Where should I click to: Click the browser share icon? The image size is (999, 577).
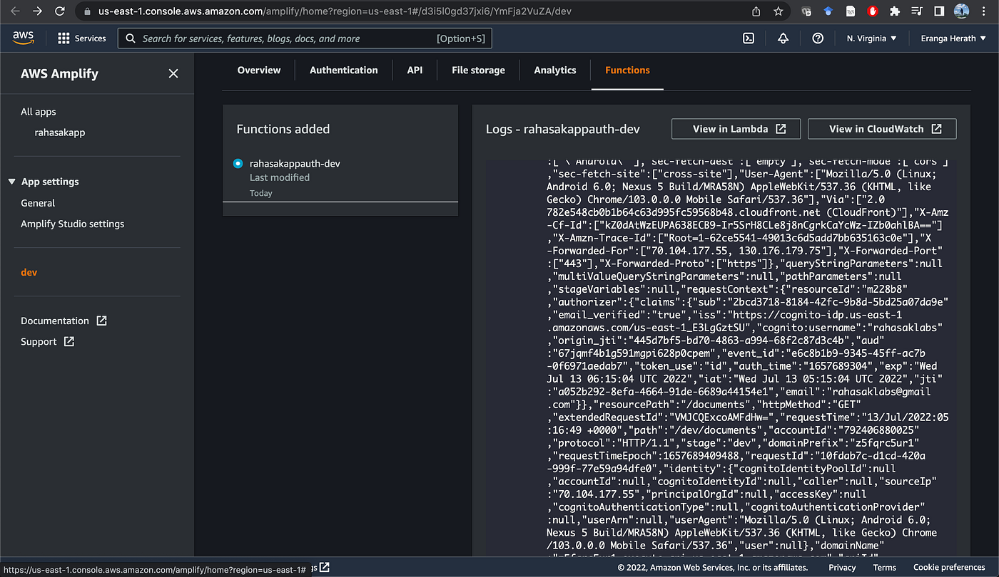[756, 11]
